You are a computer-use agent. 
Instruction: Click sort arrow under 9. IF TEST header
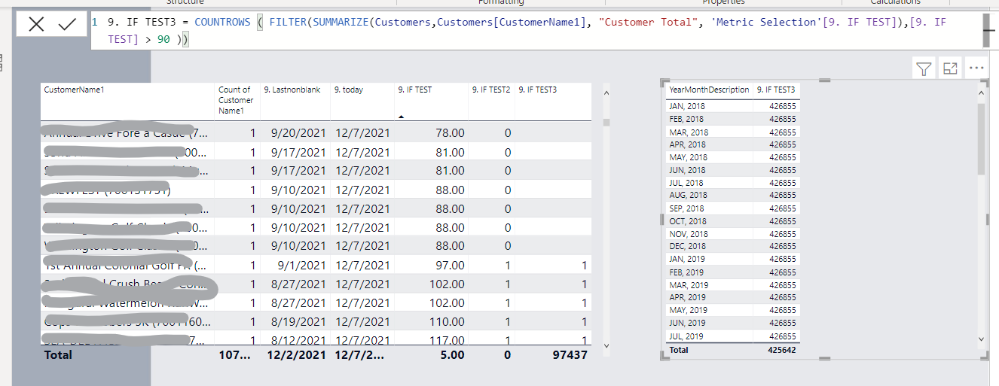coord(401,117)
